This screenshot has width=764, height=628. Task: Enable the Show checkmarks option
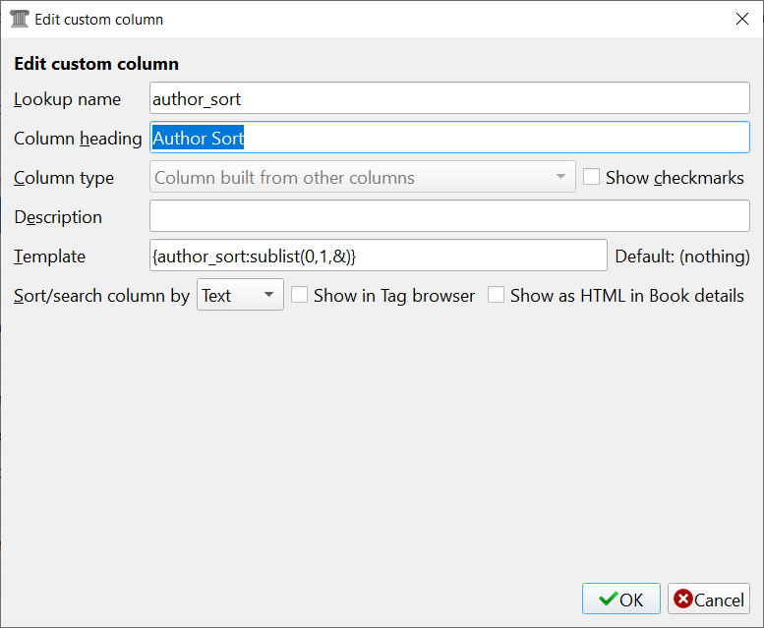(x=591, y=178)
